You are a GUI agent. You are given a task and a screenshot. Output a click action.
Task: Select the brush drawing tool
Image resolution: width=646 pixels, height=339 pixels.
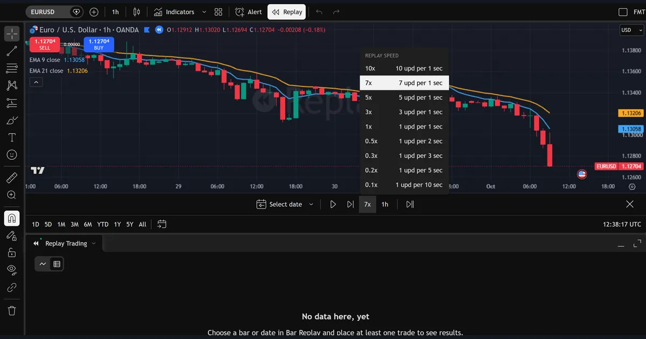[x=12, y=120]
